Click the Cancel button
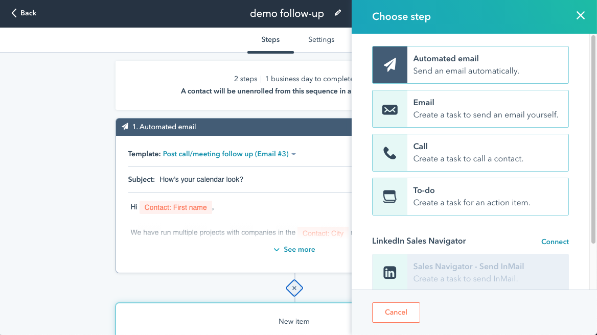Screen dimensions: 597x335 [x=396, y=312]
